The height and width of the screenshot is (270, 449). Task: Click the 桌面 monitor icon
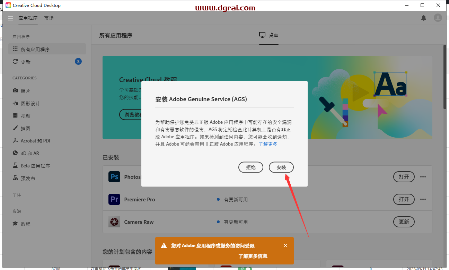coord(262,35)
